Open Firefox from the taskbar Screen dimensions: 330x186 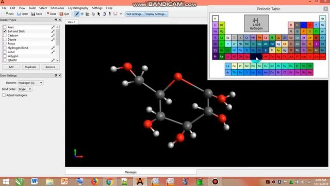tap(95, 181)
